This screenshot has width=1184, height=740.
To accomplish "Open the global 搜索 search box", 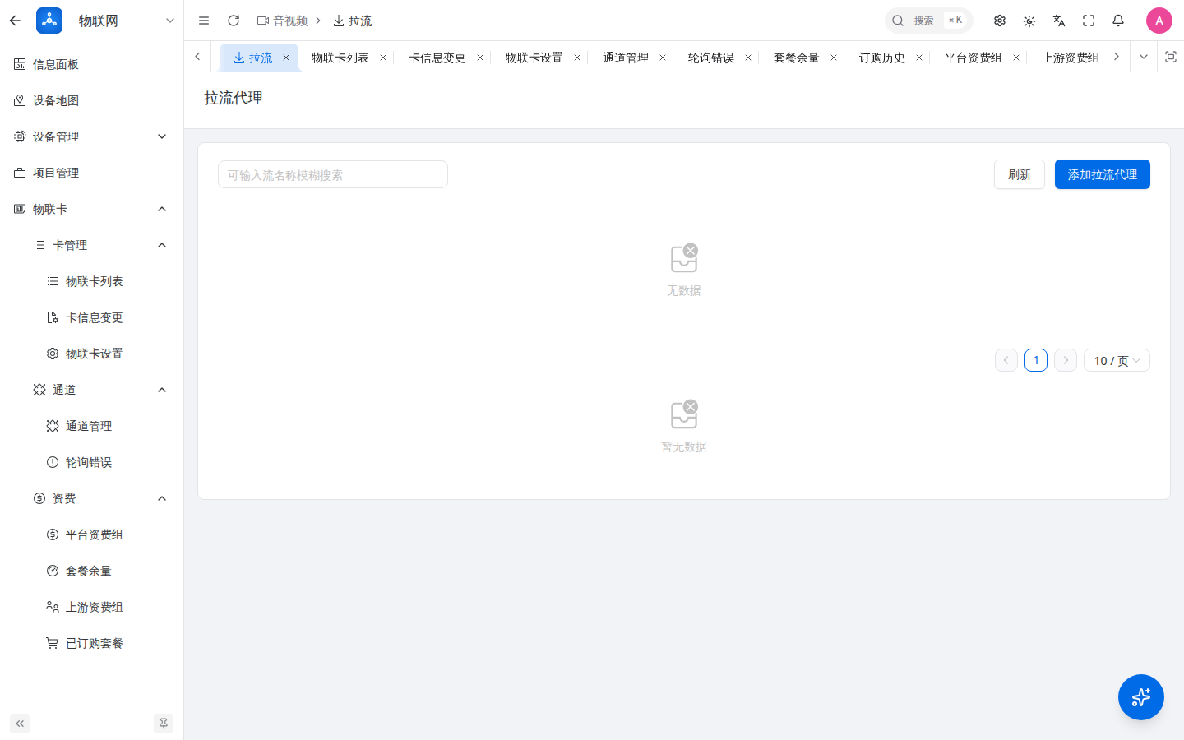I will 928,21.
